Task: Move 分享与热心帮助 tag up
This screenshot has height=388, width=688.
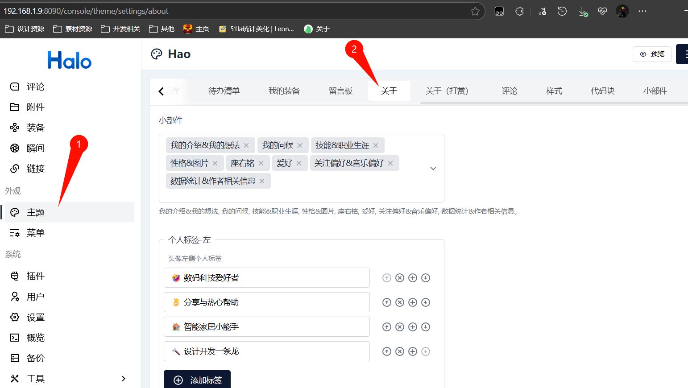Action: tap(387, 302)
